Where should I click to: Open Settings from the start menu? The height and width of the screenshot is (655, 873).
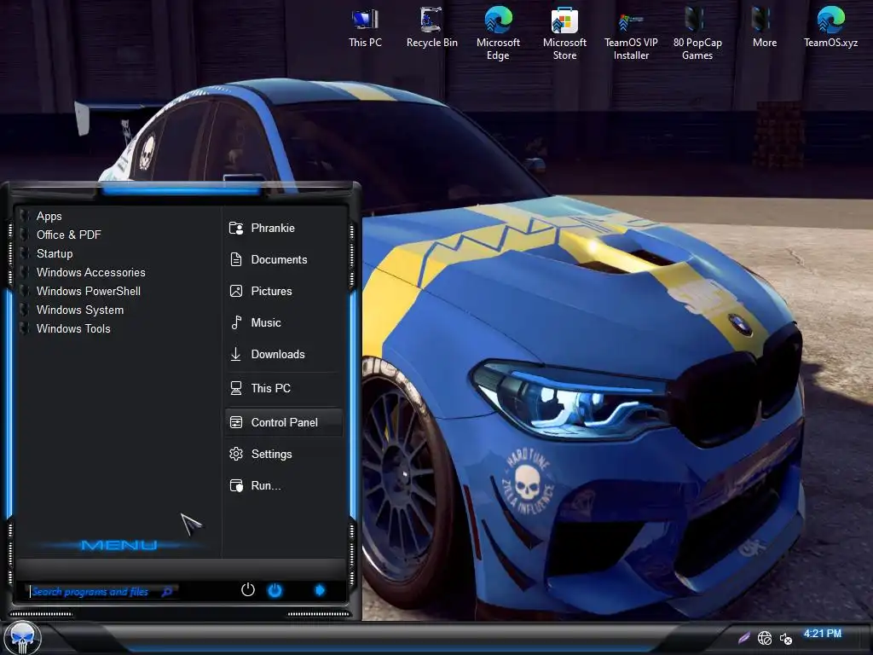point(284,454)
